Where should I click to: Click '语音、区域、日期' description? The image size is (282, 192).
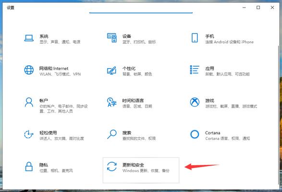pos(137,106)
